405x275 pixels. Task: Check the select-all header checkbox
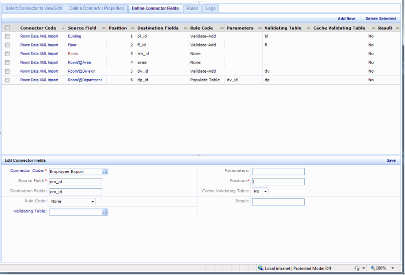point(7,28)
